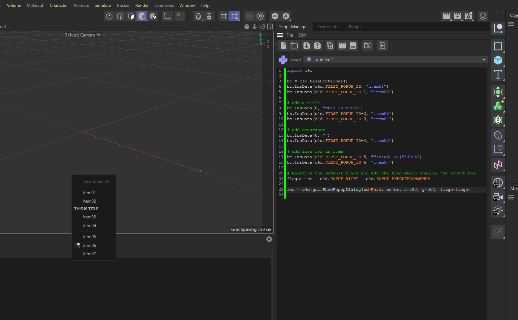Execute script play-document icon
This screenshot has width=518, height=320.
tap(382, 46)
